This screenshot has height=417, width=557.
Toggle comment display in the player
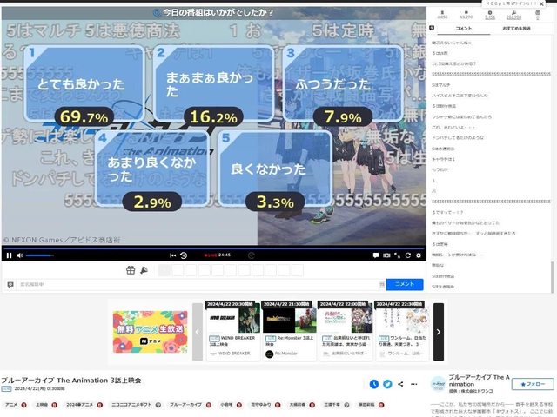[x=376, y=255]
